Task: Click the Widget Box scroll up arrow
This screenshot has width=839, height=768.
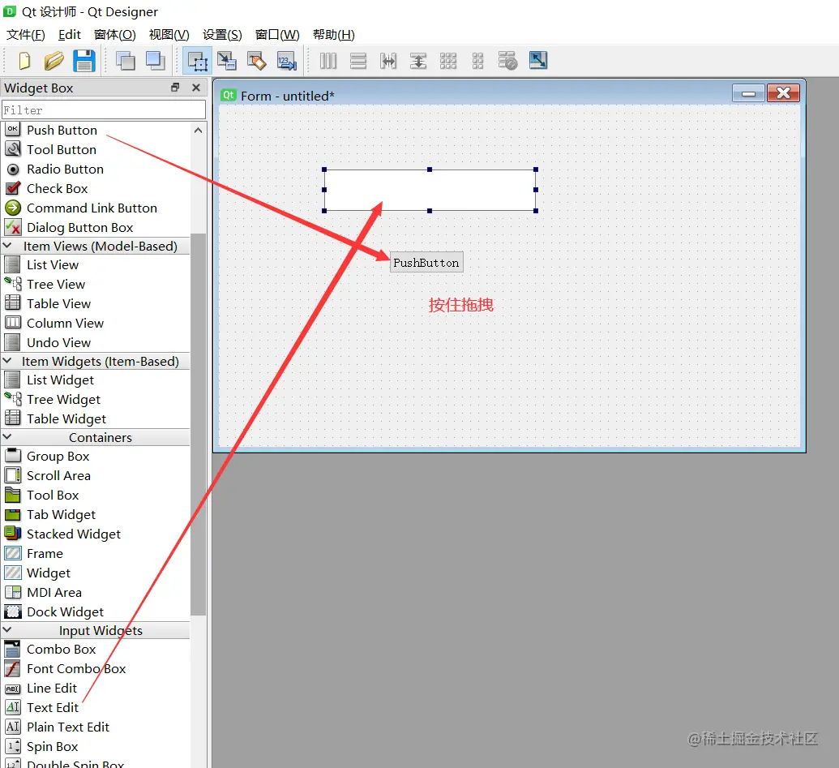Action: pos(198,130)
